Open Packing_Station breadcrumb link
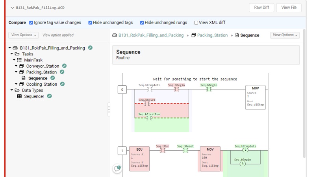Viewport: 315px width, 177px height. pyautogui.click(x=212, y=35)
